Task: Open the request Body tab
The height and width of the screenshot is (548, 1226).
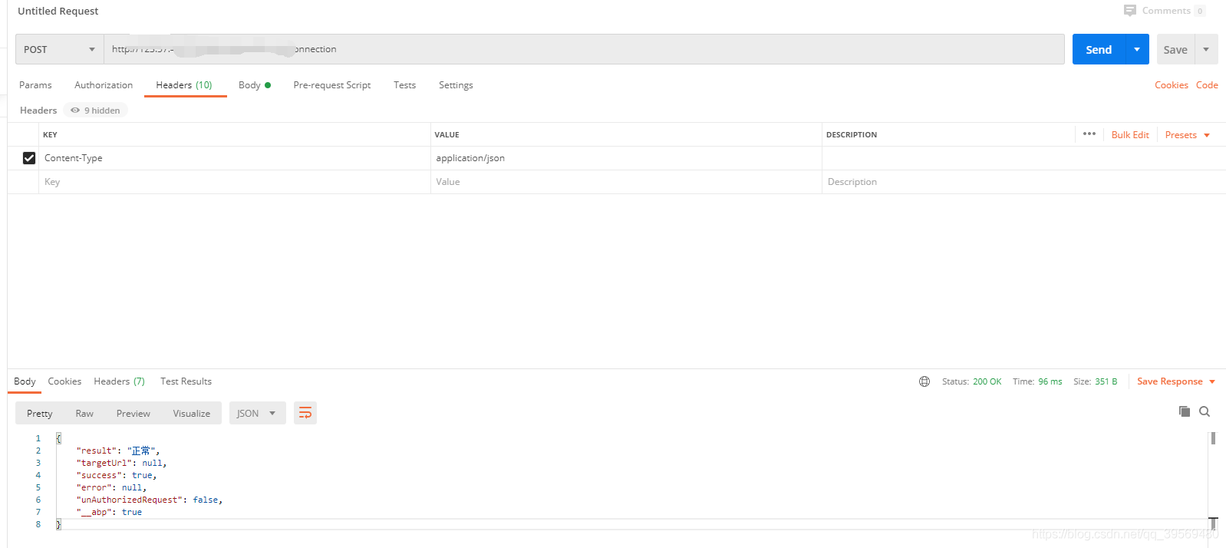Action: tap(254, 85)
